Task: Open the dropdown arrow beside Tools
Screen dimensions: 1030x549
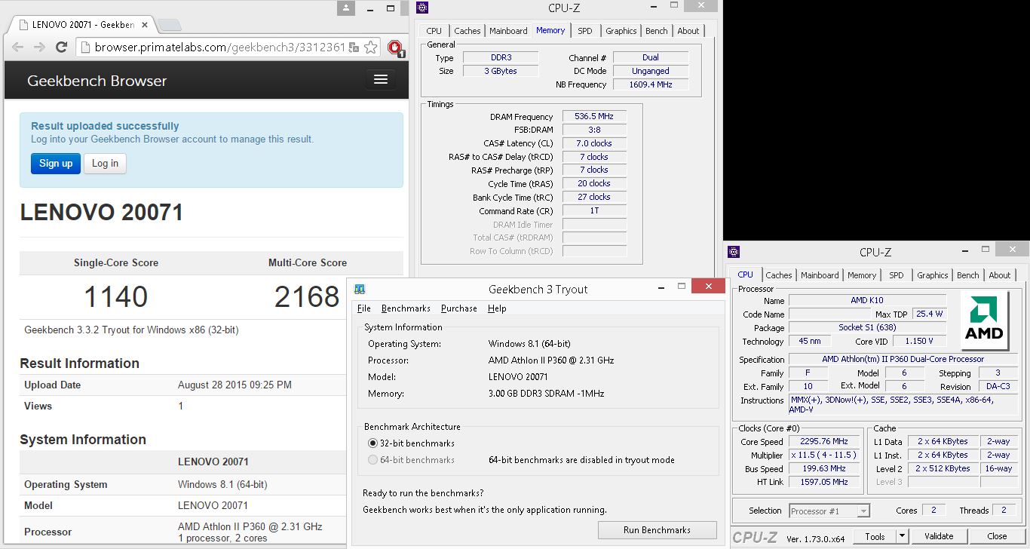Action: (903, 536)
